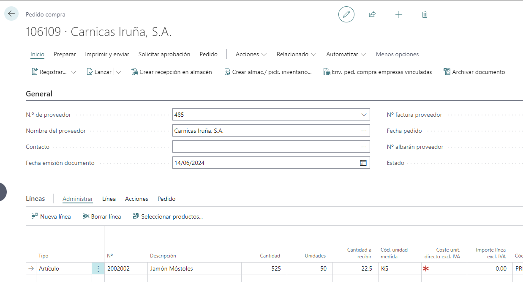The height and width of the screenshot is (282, 523).
Task: Click Nueva línea button
Action: (x=51, y=216)
